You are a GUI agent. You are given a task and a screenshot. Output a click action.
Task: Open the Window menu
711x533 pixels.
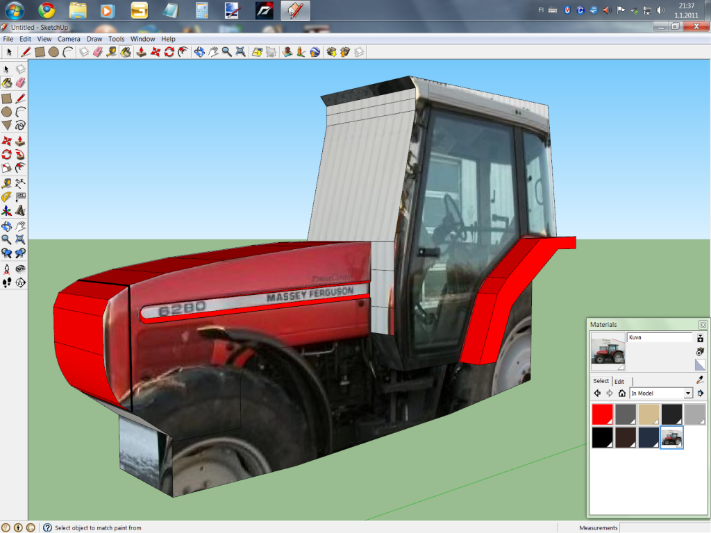coord(143,39)
